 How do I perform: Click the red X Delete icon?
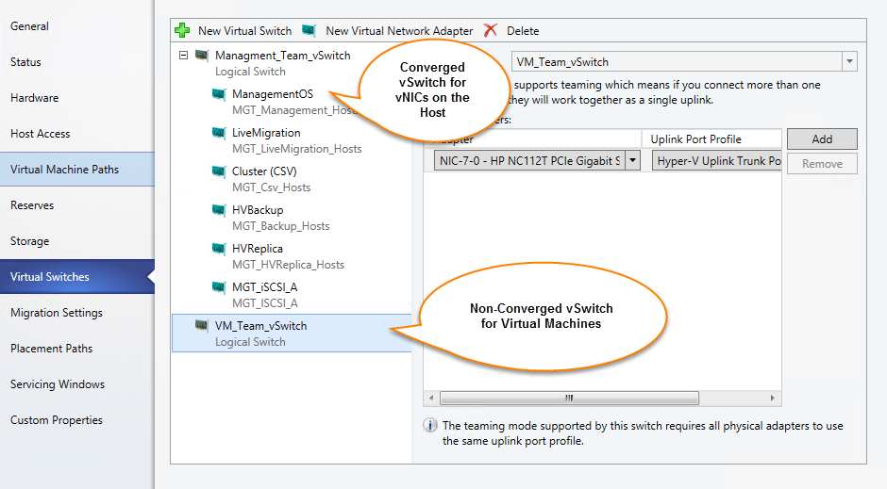[x=491, y=30]
